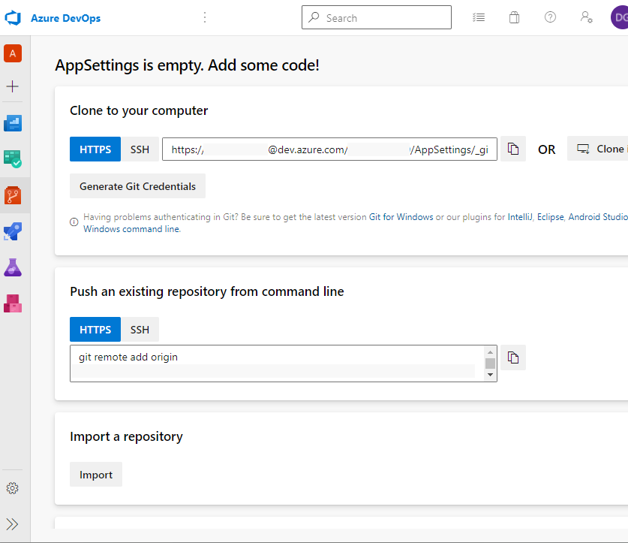Click the 'Clone to your computer' heading
Screen dimensions: 628x543
point(139,110)
